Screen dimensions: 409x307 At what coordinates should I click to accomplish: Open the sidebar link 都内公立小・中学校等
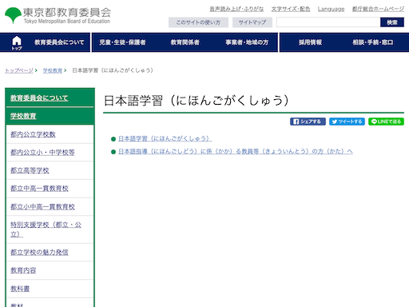coord(42,153)
